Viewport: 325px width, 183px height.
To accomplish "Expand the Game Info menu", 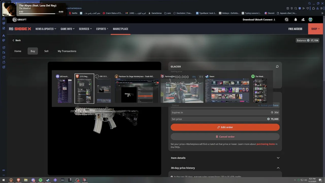I will [x=68, y=29].
